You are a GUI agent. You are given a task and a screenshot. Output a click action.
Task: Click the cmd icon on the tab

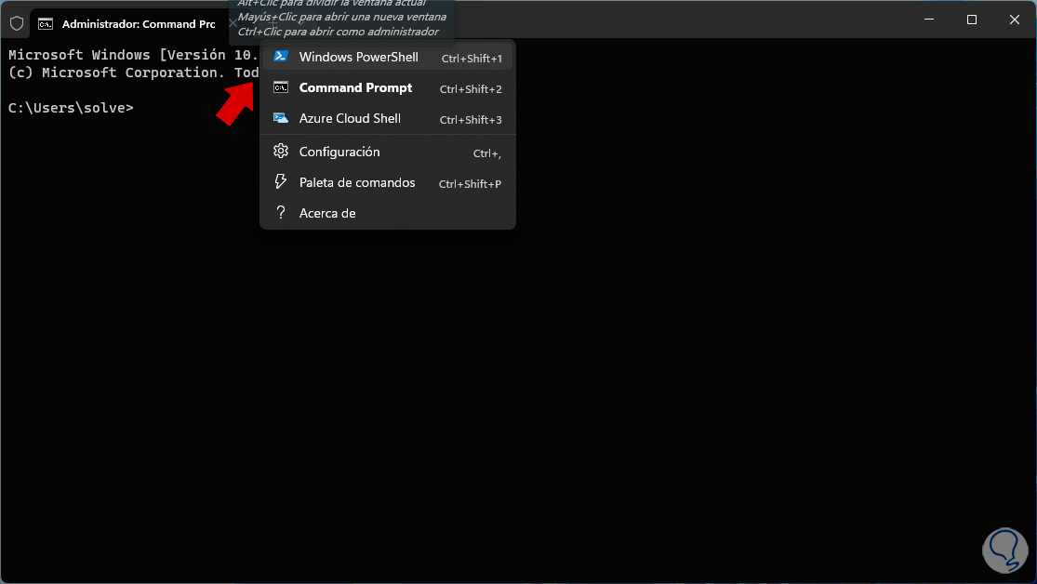[46, 24]
